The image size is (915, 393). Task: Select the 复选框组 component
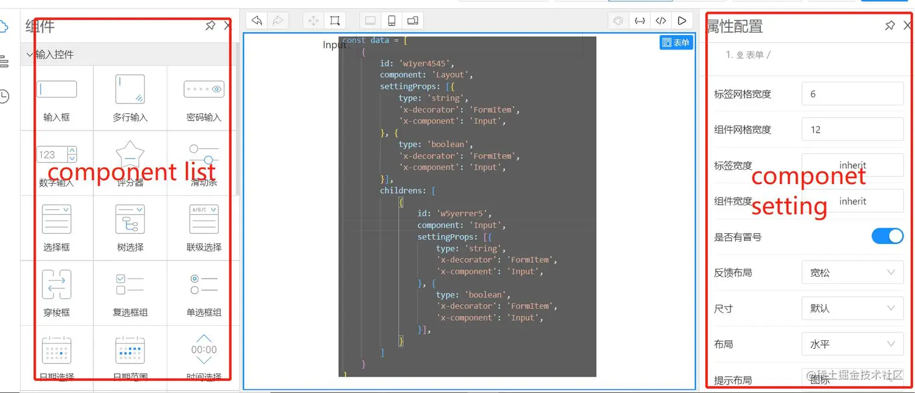pos(130,293)
